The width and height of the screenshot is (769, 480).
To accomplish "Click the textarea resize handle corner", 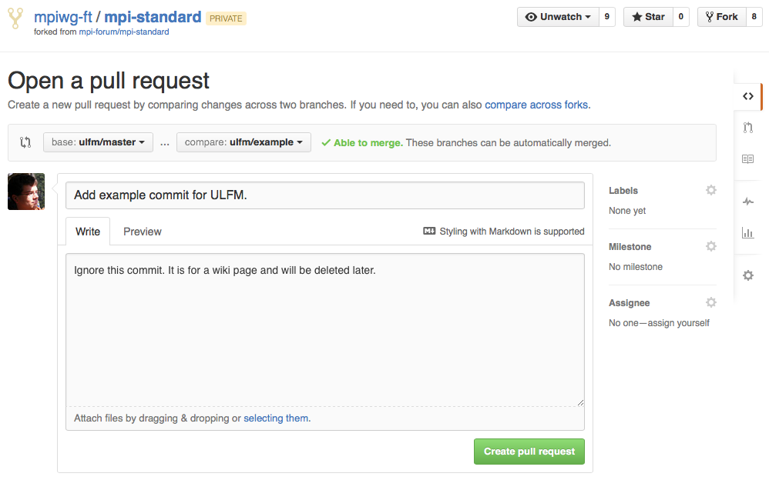I will click(580, 402).
